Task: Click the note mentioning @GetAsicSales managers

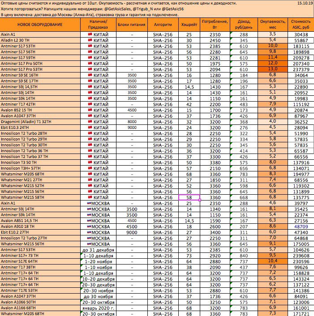Action: coord(92,9)
